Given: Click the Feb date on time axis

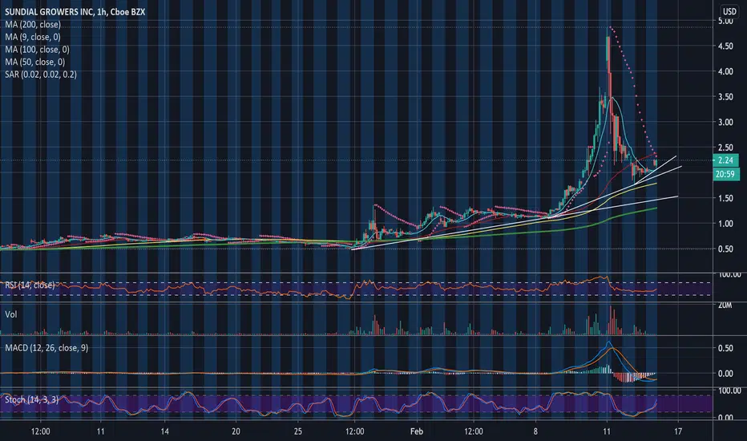Looking at the screenshot, I should click(416, 431).
